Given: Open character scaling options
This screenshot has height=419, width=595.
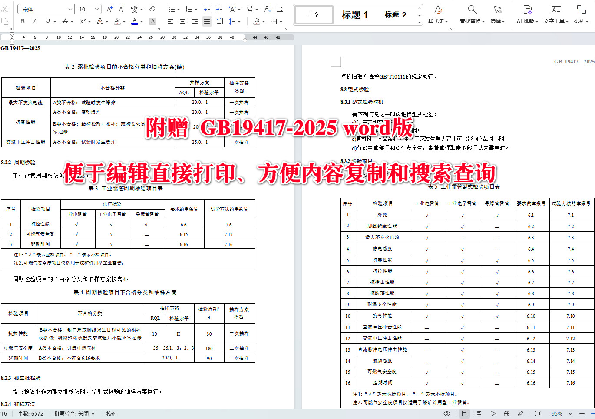Looking at the screenshot, I should coord(232,9).
